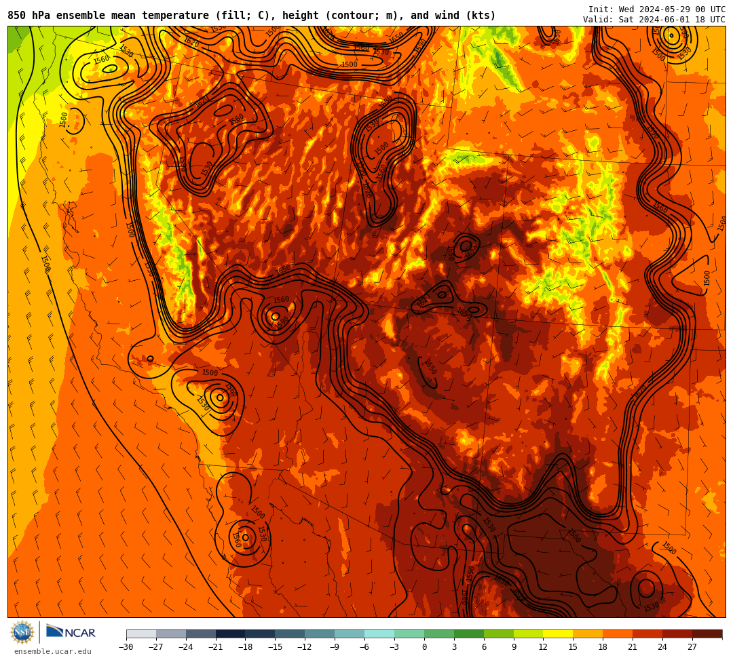Click the yellow swatch between 12 and 15

point(559,634)
